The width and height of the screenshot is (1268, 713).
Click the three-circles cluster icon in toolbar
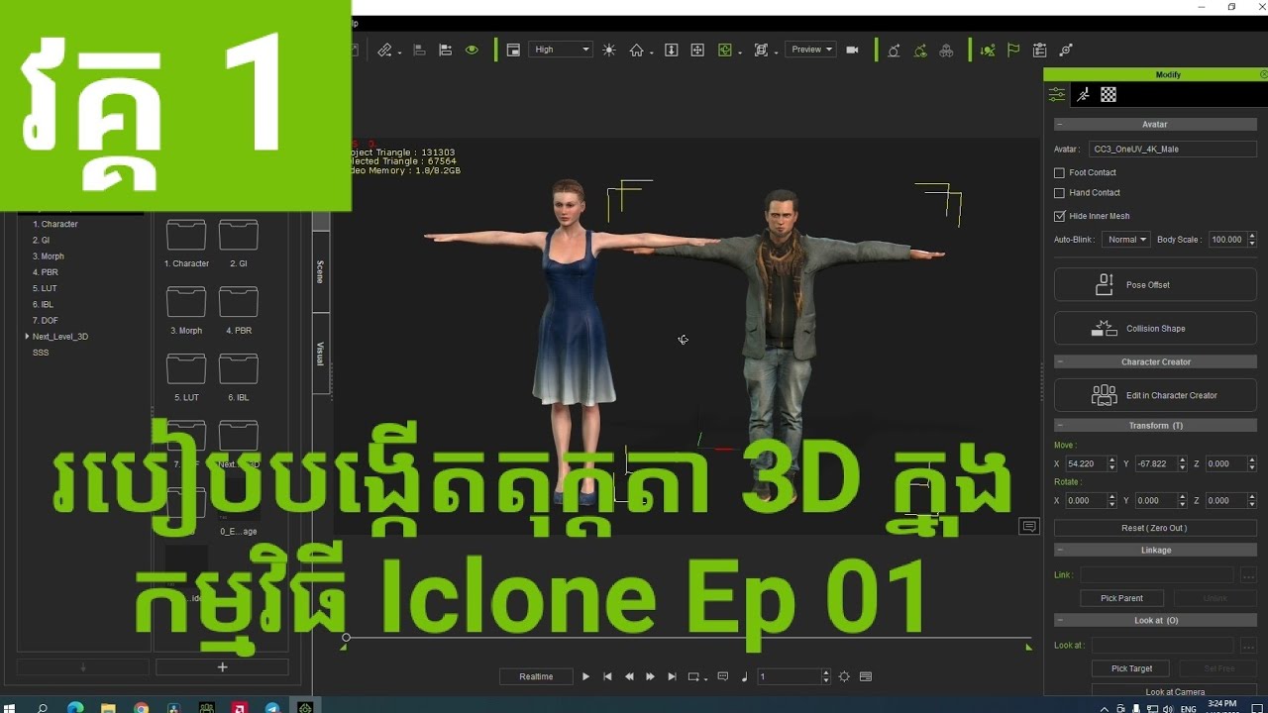click(x=946, y=50)
